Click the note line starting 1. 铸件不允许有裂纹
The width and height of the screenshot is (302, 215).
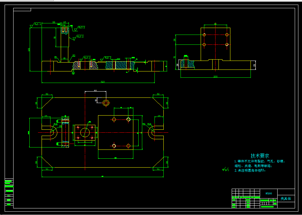tap(260, 161)
